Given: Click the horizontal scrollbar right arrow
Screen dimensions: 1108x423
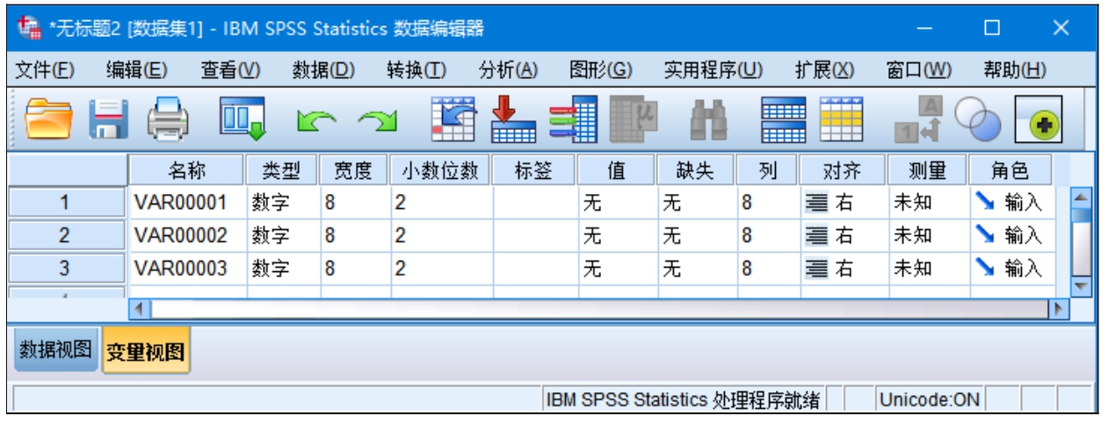Looking at the screenshot, I should [1060, 308].
